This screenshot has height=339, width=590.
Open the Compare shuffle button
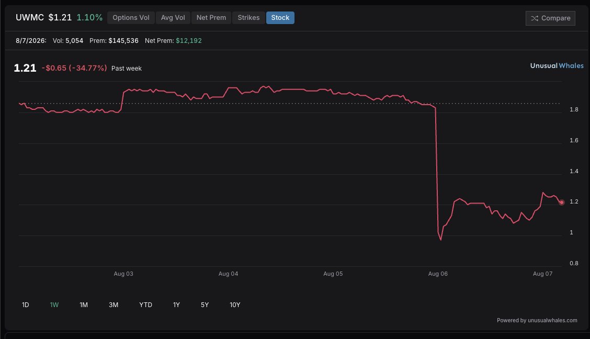(550, 18)
